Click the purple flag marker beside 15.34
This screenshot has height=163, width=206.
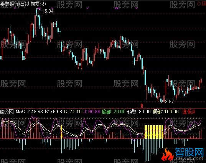[39, 9]
